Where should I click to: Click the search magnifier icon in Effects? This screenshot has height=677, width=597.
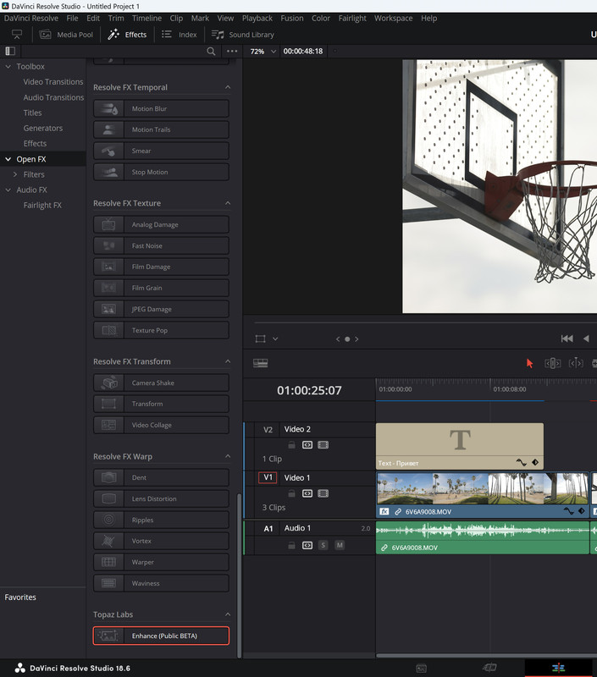click(211, 52)
